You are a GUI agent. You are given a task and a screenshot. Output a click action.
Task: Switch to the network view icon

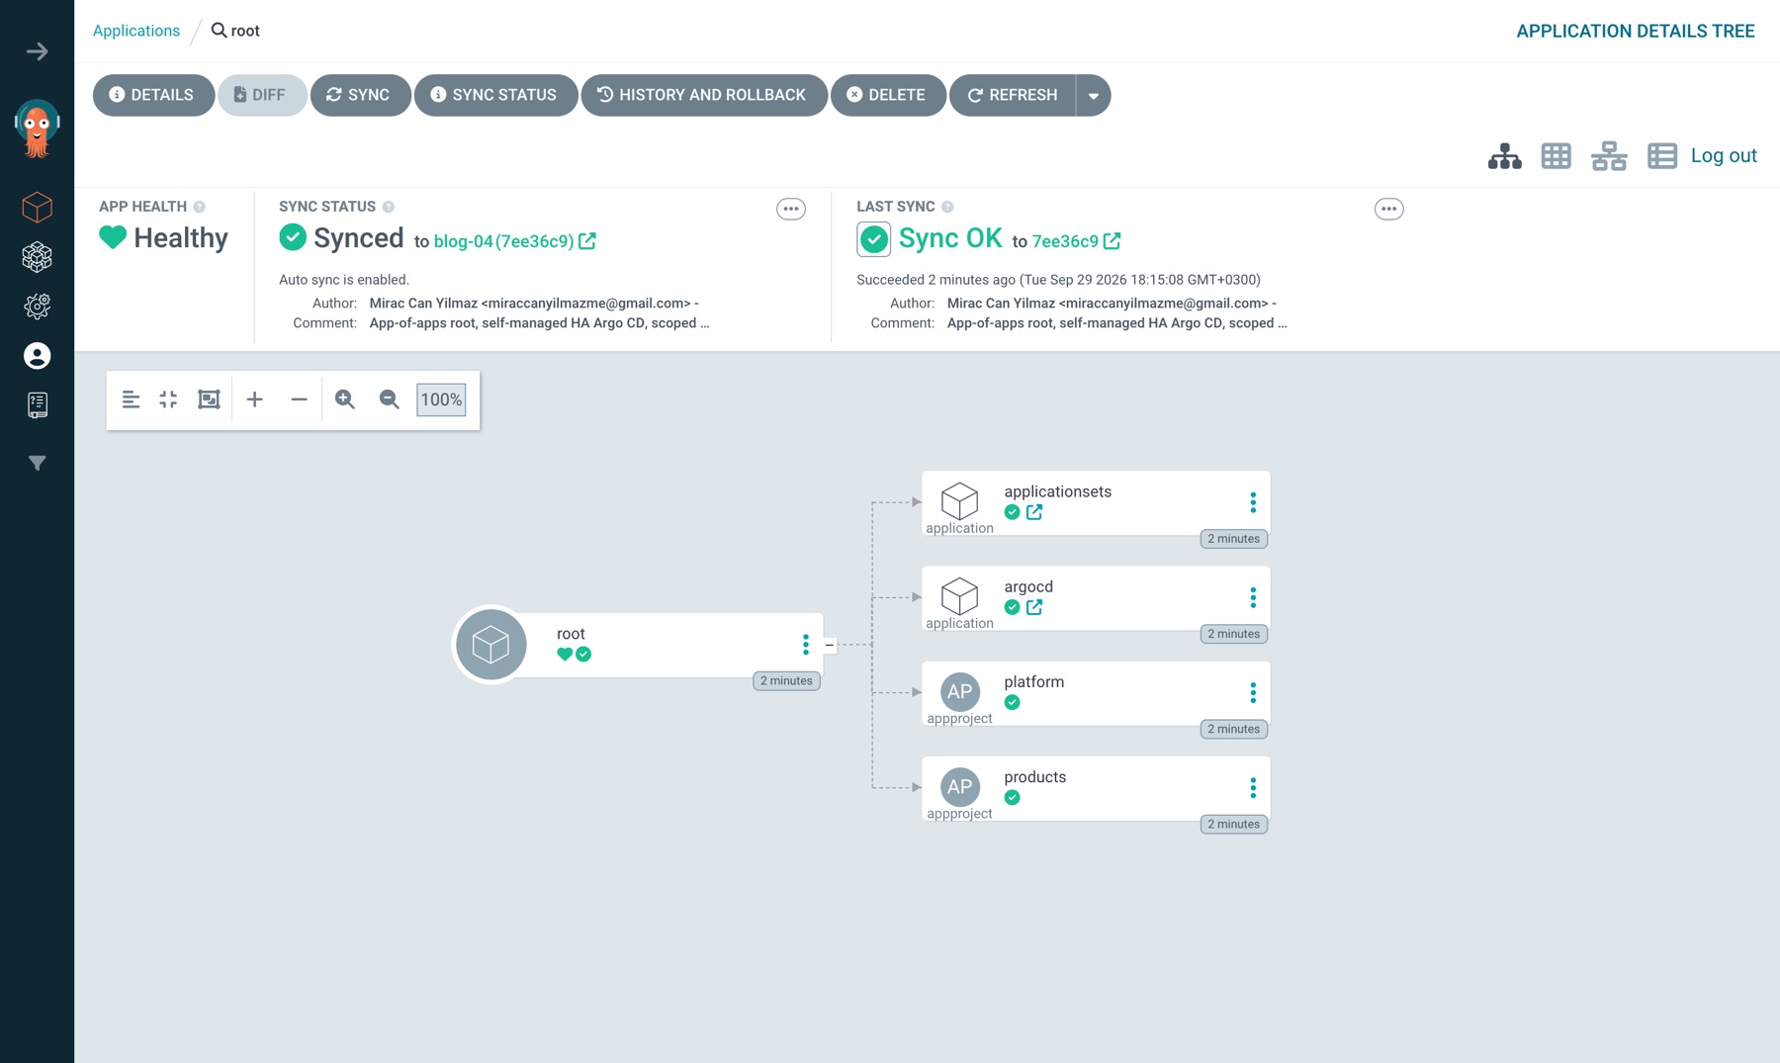(1609, 156)
